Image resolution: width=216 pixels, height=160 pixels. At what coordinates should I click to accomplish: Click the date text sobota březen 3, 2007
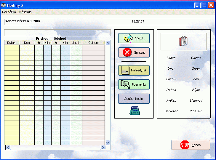pyautogui.click(x=23, y=21)
